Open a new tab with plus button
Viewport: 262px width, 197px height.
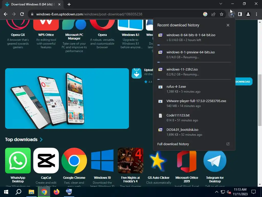pyautogui.click(x=69, y=4)
